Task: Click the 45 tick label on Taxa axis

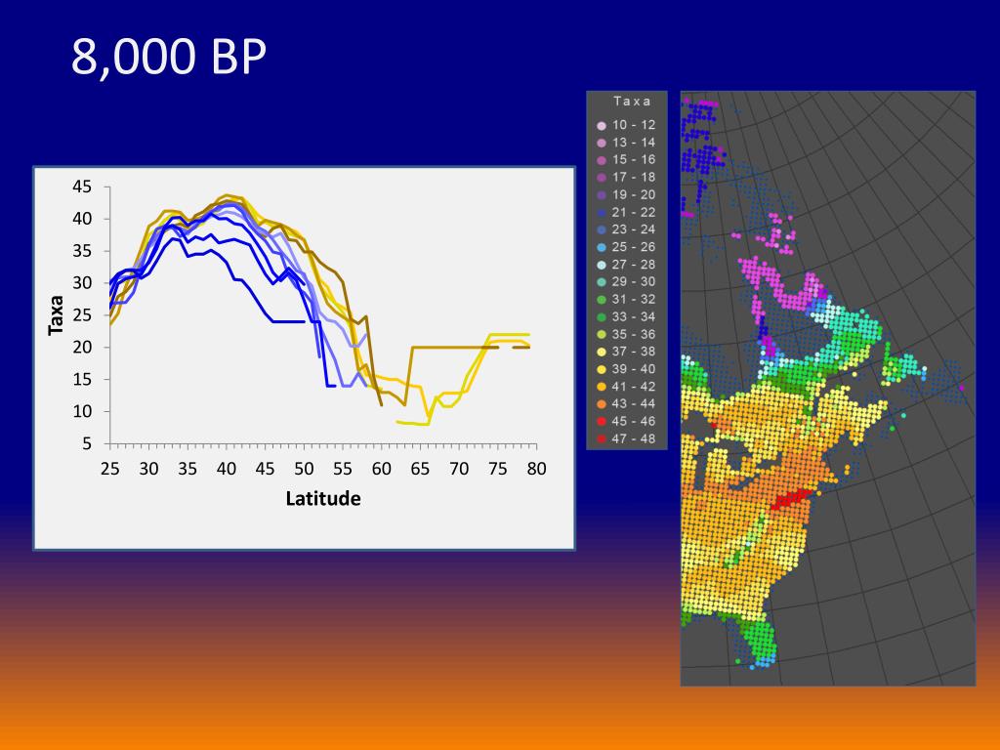Action: click(82, 187)
